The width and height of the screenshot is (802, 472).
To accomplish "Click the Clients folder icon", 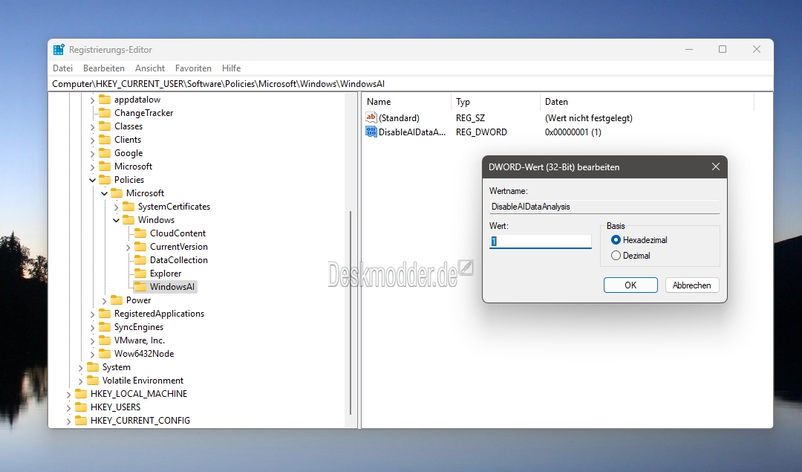I will [105, 139].
